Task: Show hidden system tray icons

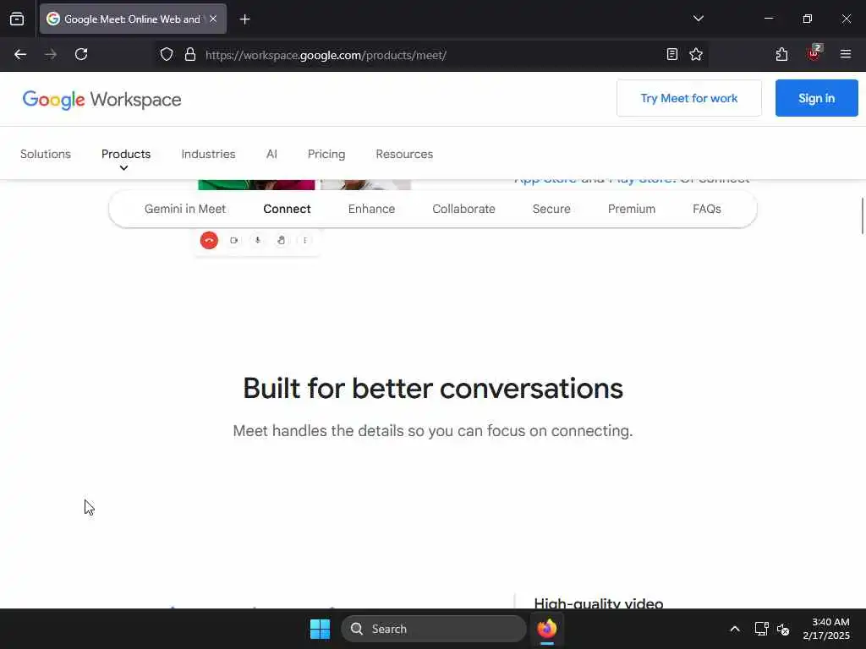Action: pos(735,629)
